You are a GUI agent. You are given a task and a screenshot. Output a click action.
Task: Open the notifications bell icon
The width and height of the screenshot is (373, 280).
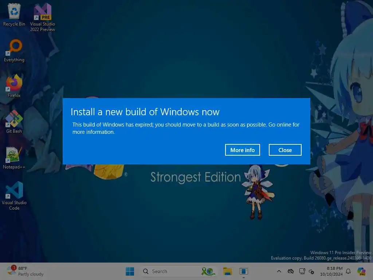click(x=348, y=271)
